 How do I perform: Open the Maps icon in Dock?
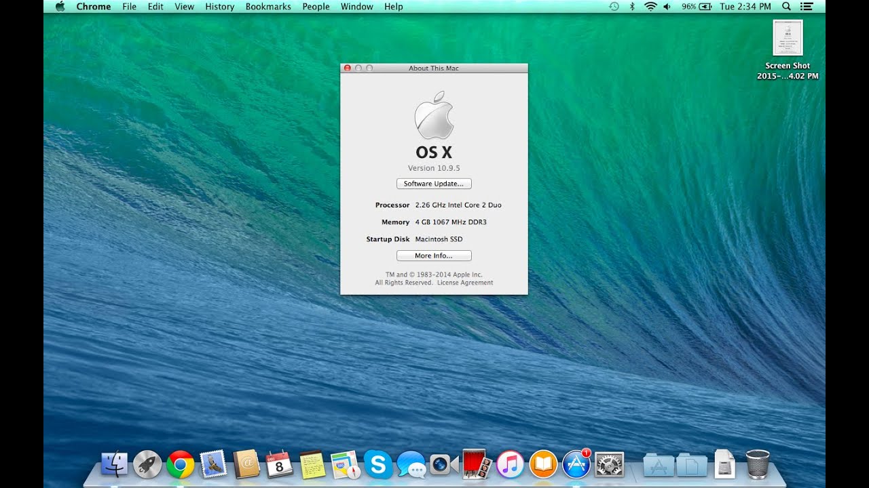point(345,465)
